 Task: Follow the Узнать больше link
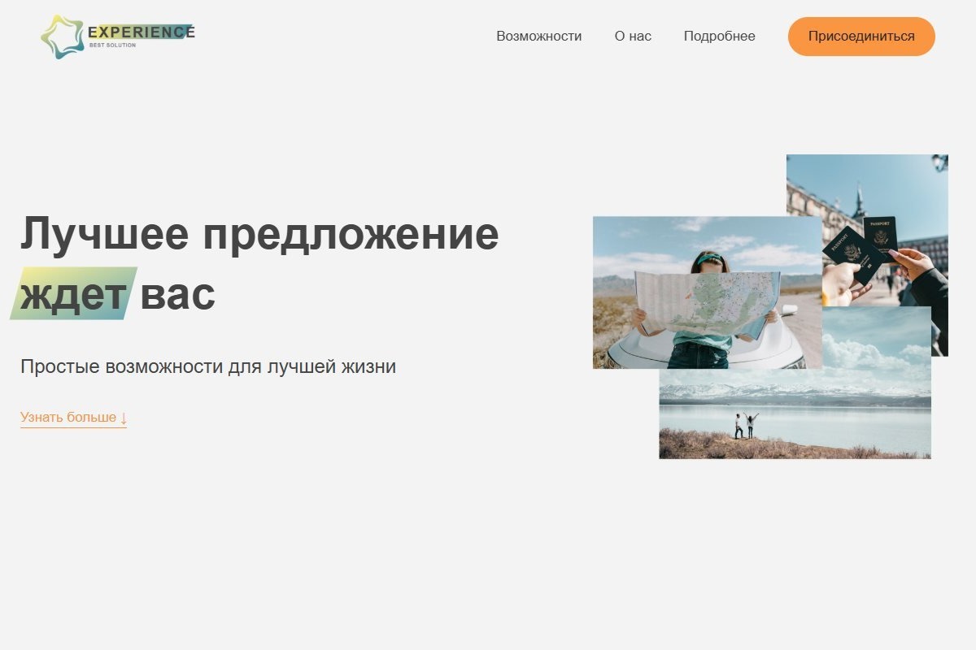coord(73,418)
